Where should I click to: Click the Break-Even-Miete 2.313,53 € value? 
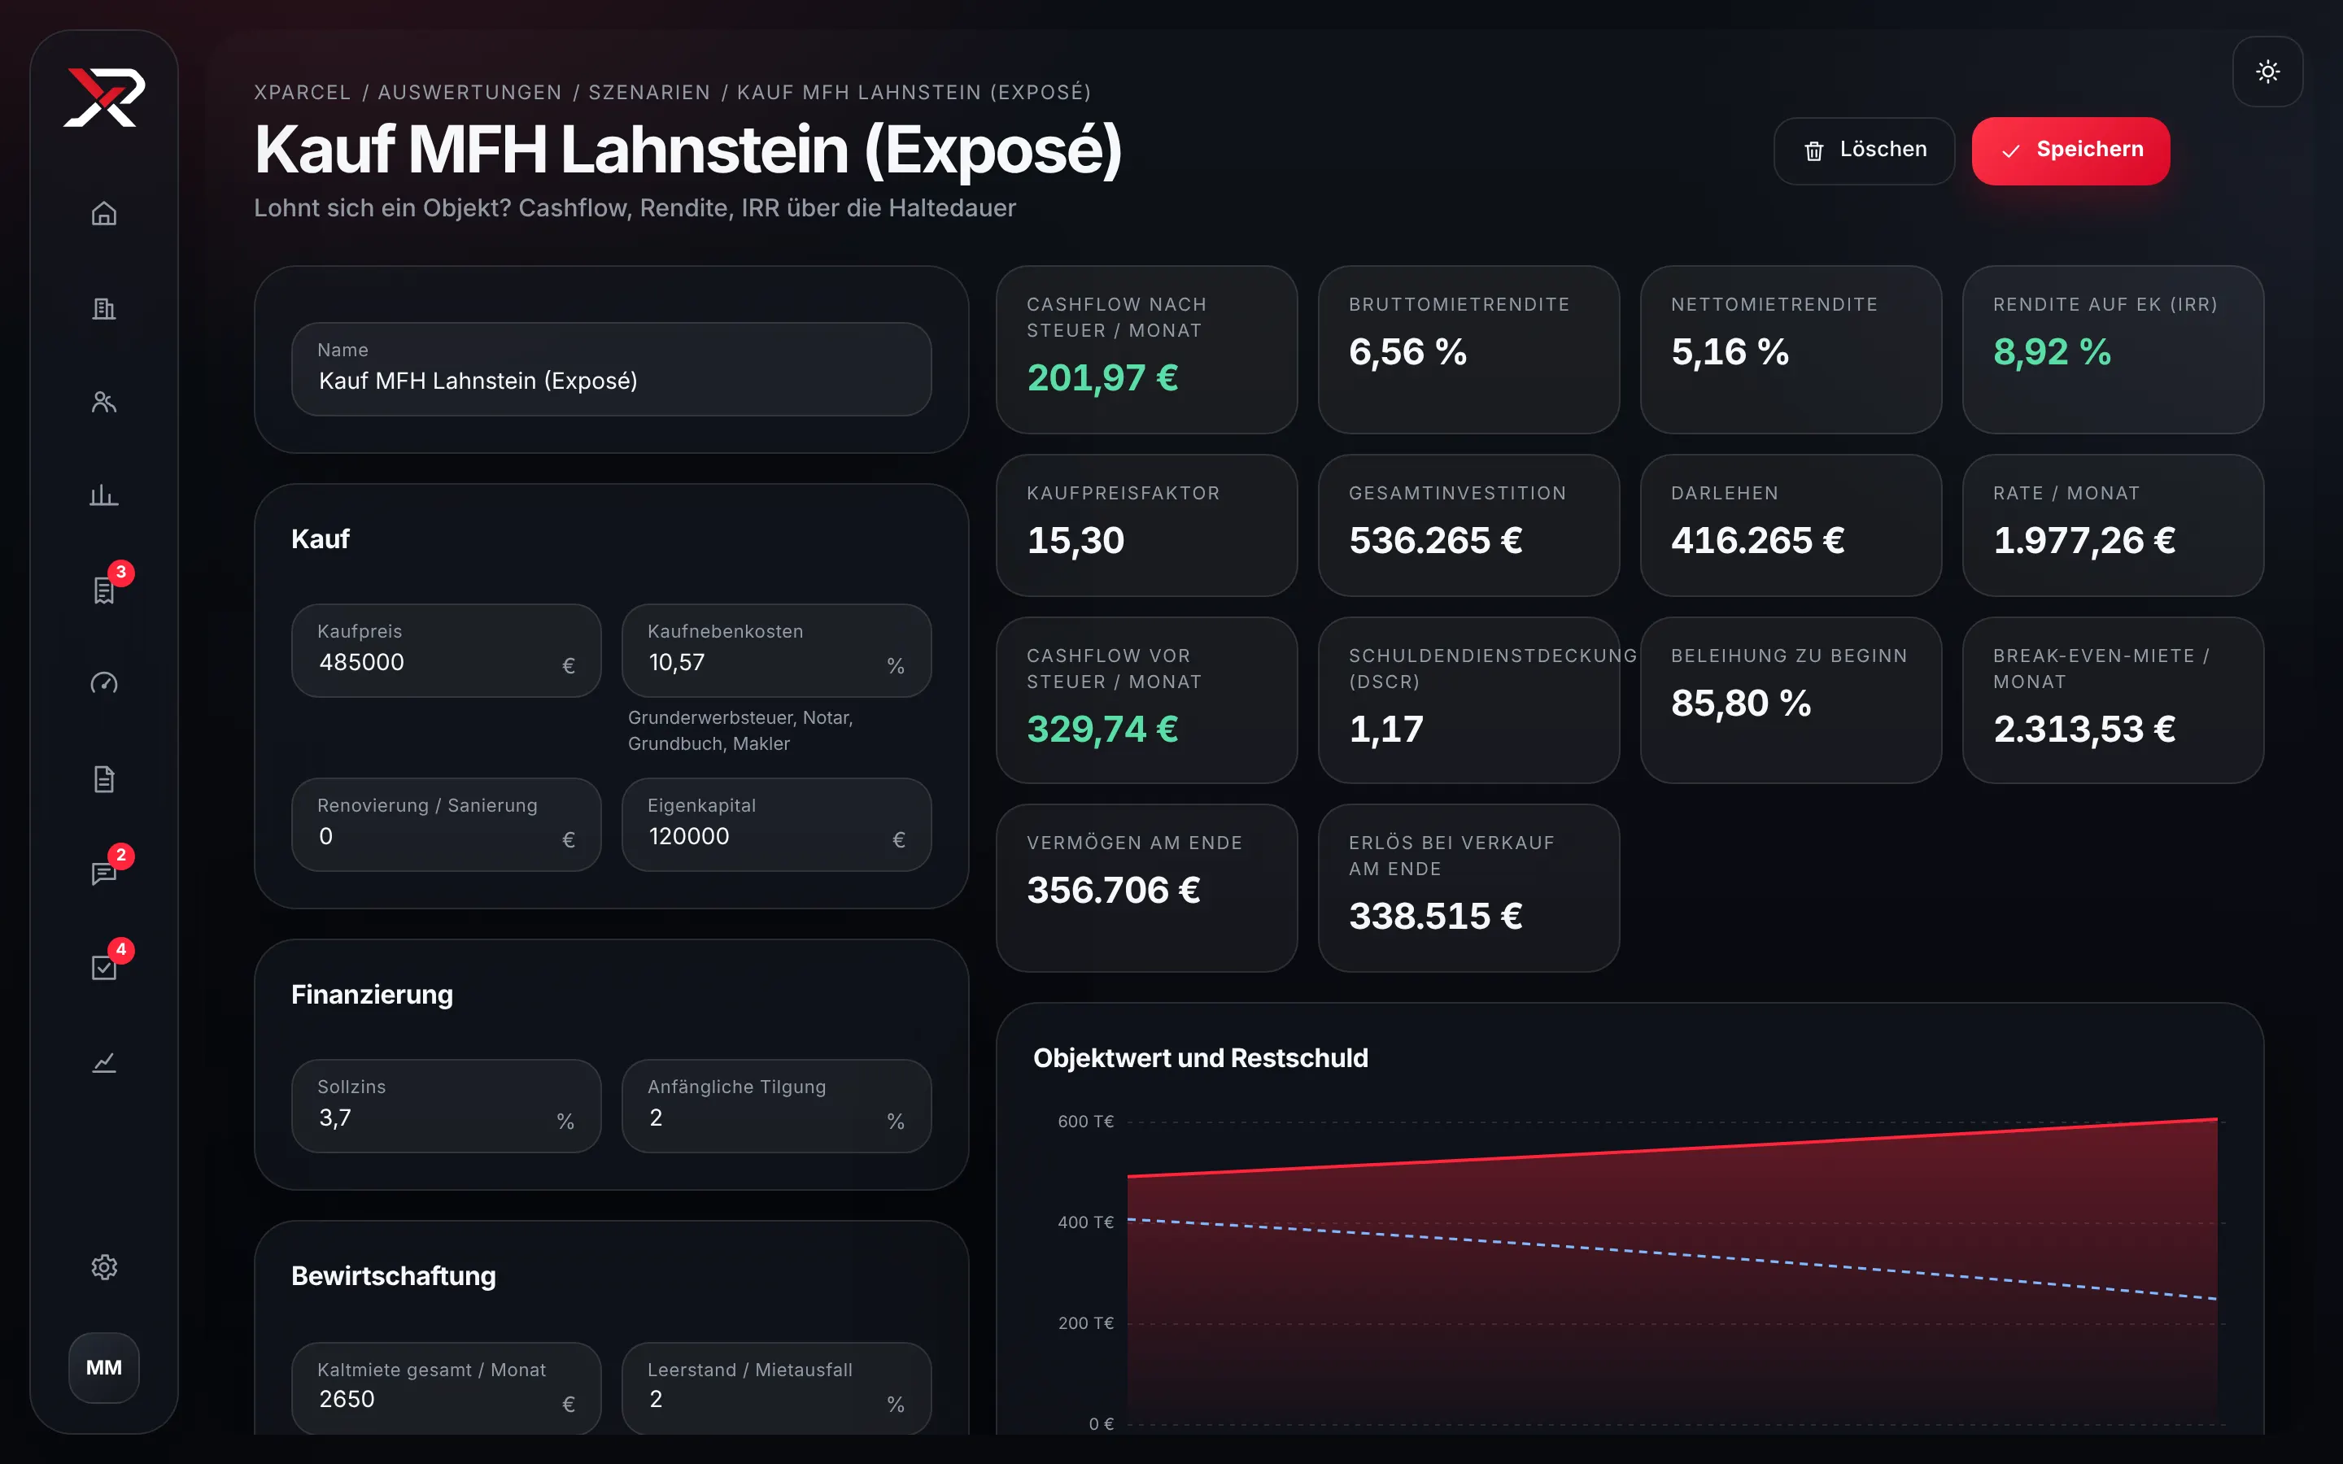pyautogui.click(x=2084, y=729)
